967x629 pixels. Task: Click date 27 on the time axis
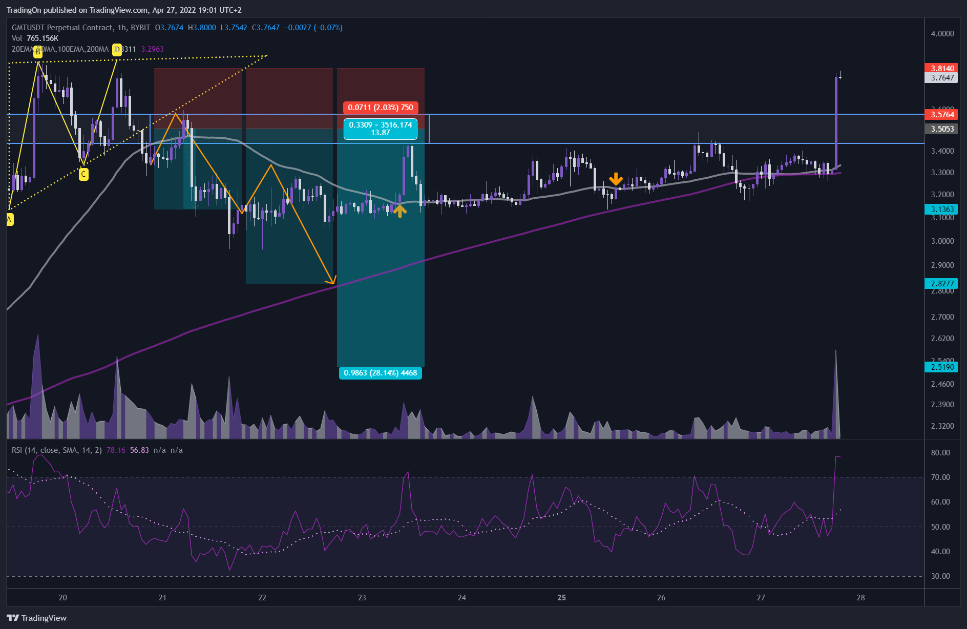pos(761,598)
